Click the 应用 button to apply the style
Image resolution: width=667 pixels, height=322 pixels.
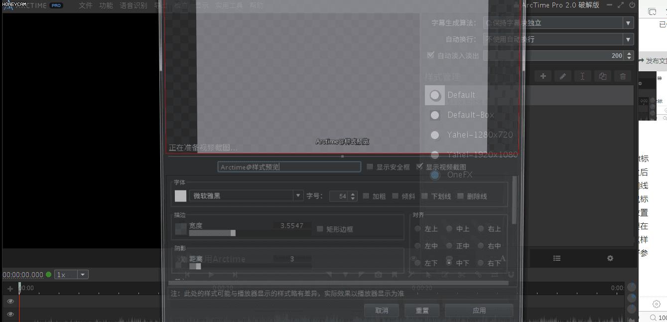478,310
